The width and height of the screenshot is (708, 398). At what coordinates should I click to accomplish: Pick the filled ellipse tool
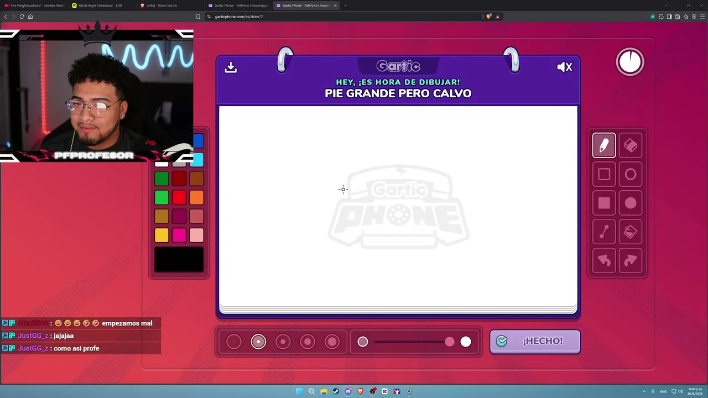click(x=631, y=203)
